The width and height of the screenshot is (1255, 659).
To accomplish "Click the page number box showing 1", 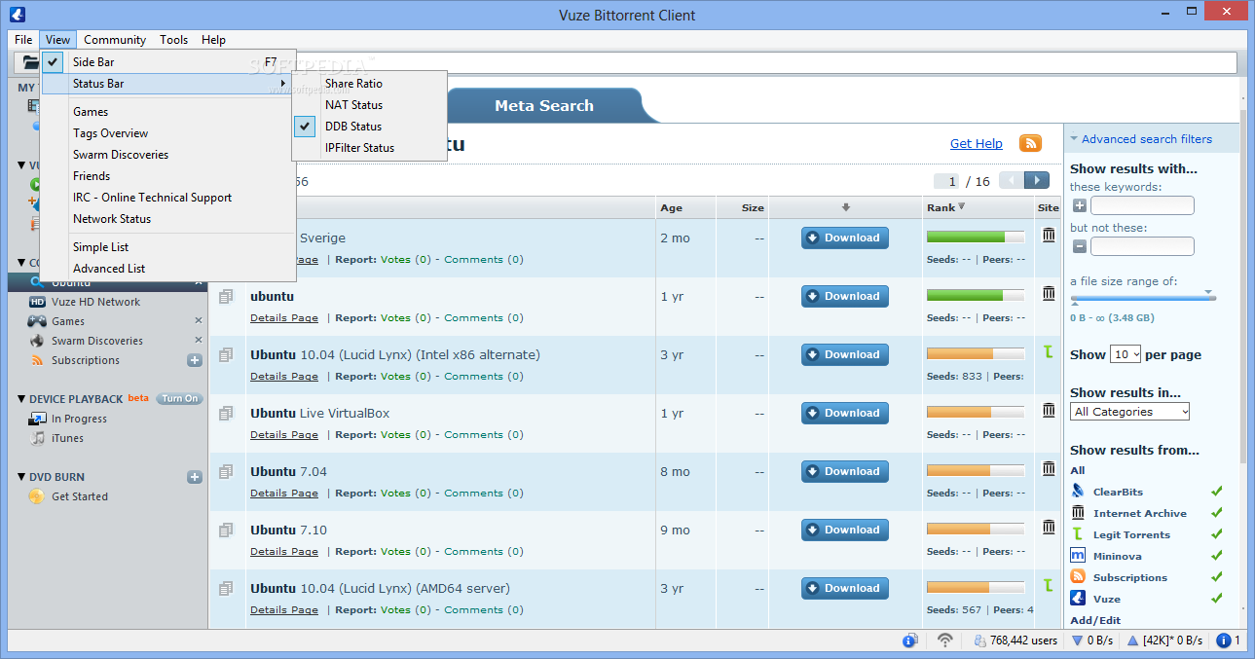I will point(946,181).
